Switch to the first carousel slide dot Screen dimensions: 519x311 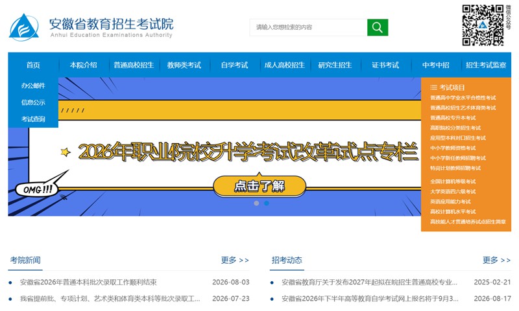pos(256,203)
